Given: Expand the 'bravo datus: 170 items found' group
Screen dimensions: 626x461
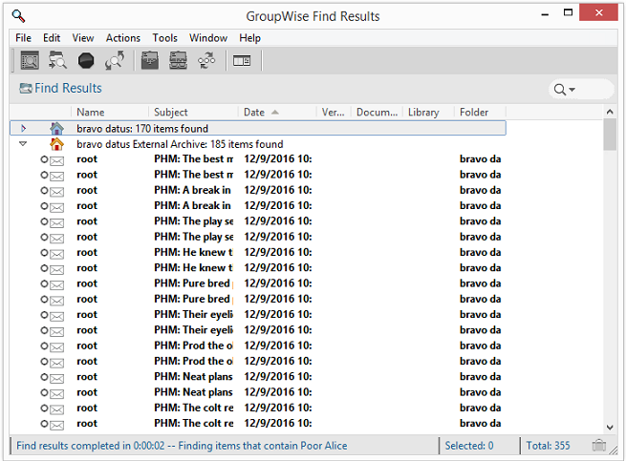Looking at the screenshot, I should click(23, 128).
